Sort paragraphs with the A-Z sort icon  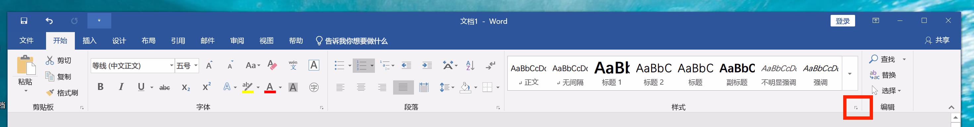coord(470,65)
